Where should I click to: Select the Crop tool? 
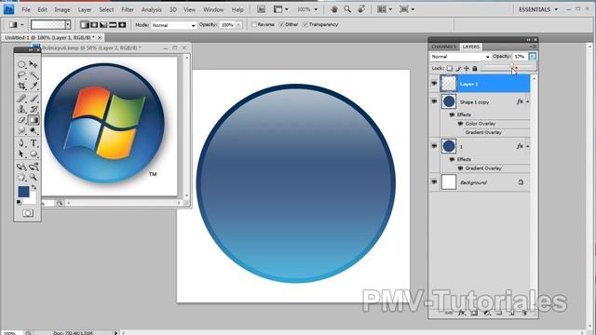21,87
